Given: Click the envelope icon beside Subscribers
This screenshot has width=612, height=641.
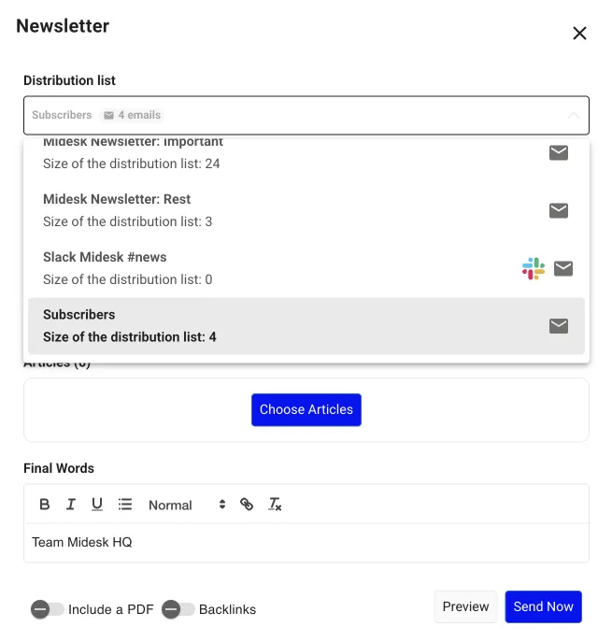Looking at the screenshot, I should tap(559, 326).
